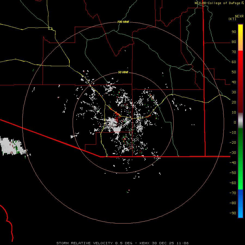The image size is (245, 245).
Task: Click the [KT] units label
Action: 232,19
